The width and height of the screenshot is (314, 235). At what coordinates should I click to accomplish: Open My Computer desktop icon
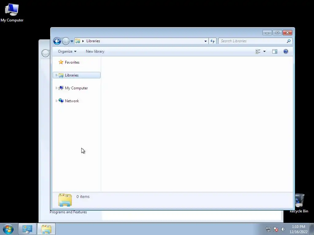[12, 12]
